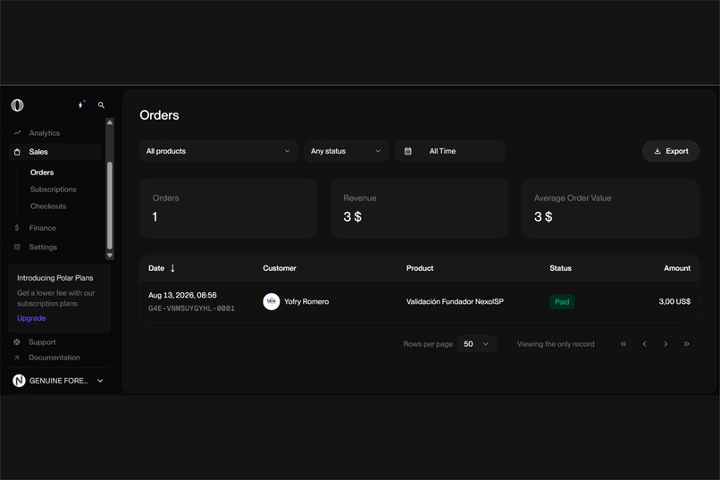
Task: Click the Support lifebuoy icon
Action: 17,342
